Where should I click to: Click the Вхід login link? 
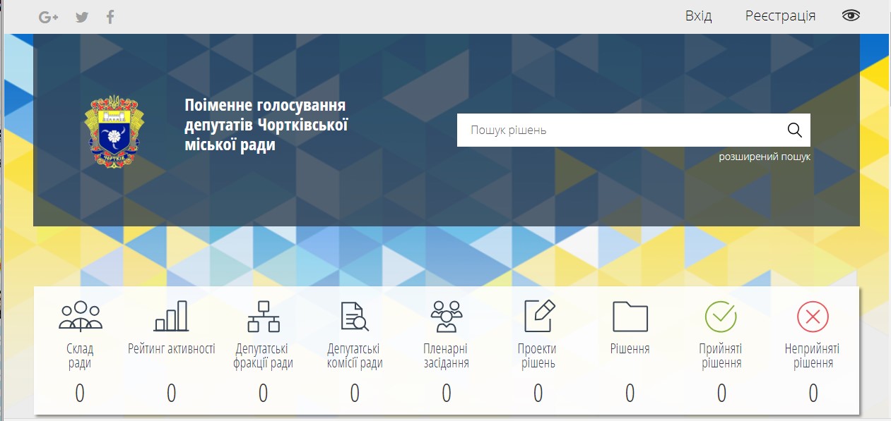click(698, 16)
